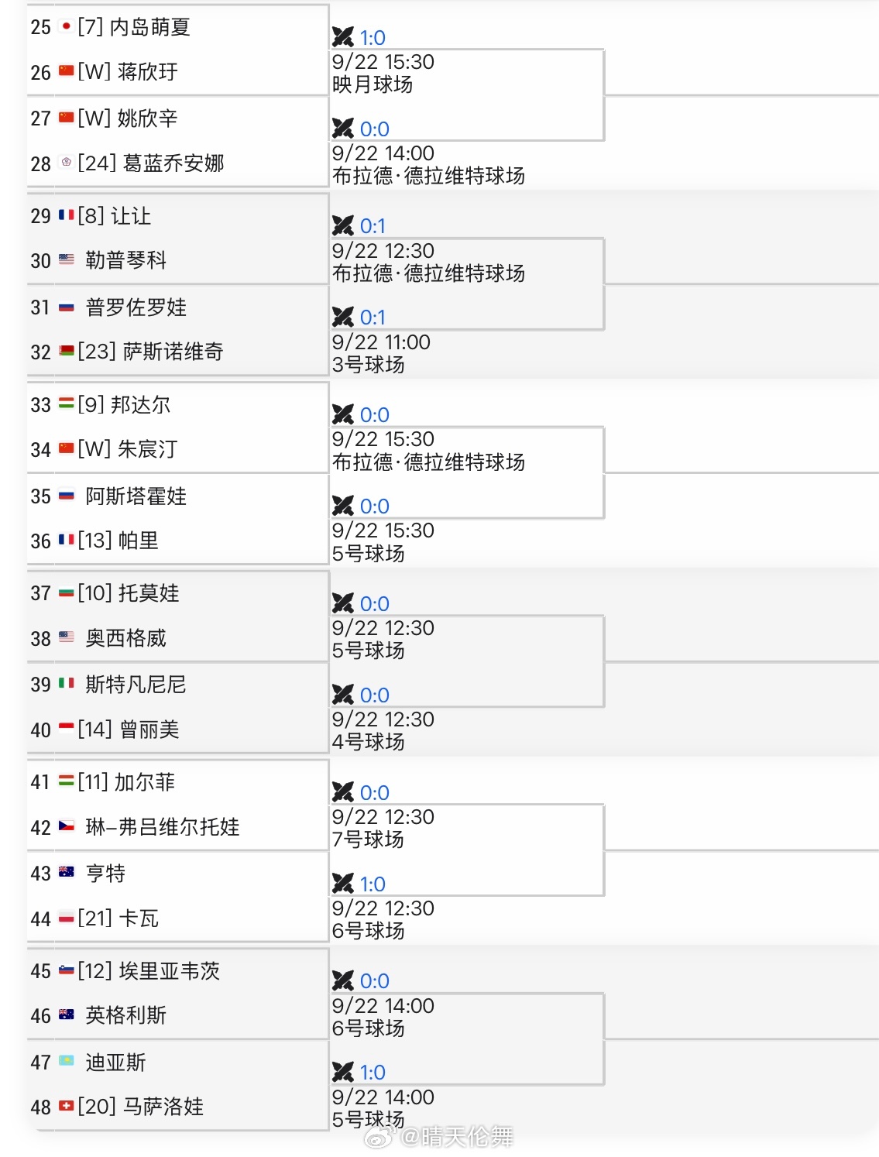Open the 0:1 score link for 让让 match
This screenshot has width=879, height=1157.
(373, 226)
